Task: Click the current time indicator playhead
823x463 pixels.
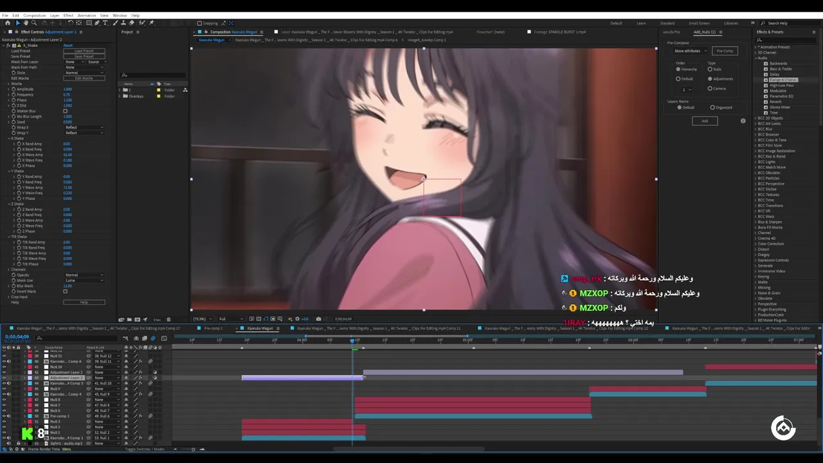Action: [353, 340]
